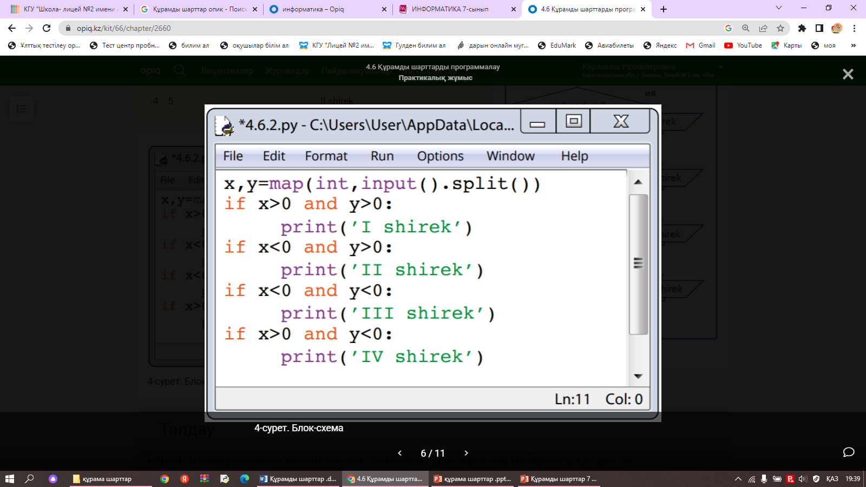Screen dimensions: 866x487
Task: Open the Windows Start menu
Action: coord(10,479)
